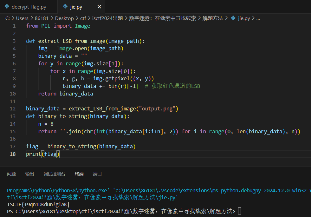Viewport: 311px width, 217px height.
Task: Click line number 3 in the gutter
Action: pyautogui.click(x=14, y=41)
